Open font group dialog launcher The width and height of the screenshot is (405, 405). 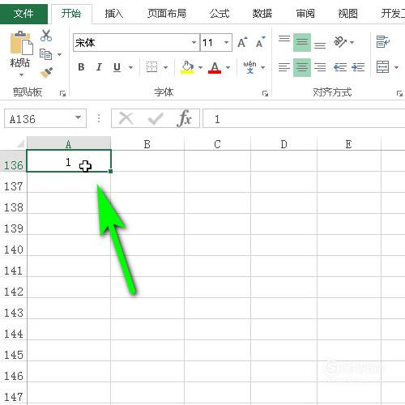(x=265, y=93)
